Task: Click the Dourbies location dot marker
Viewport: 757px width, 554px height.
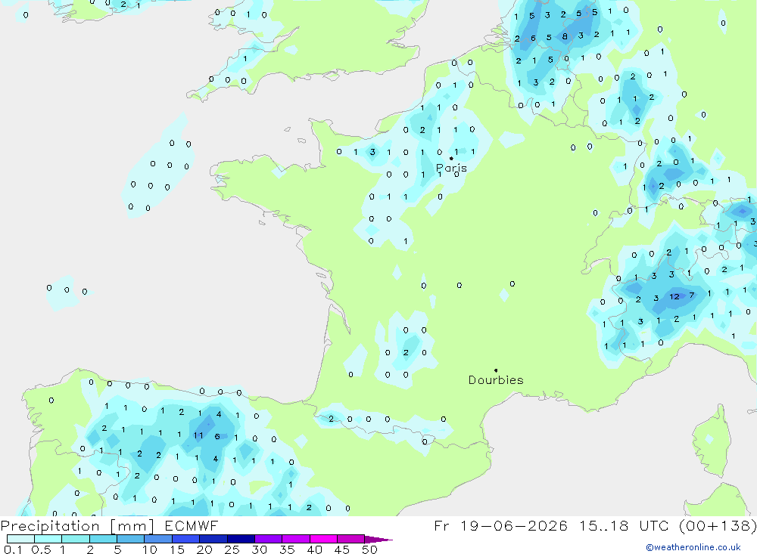Action: [x=496, y=370]
